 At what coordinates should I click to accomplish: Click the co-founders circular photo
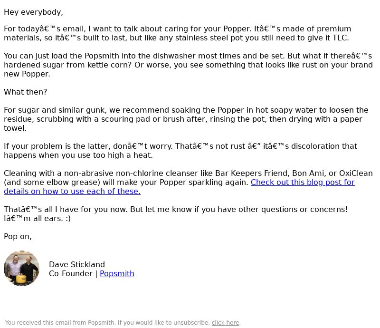[x=21, y=268]
